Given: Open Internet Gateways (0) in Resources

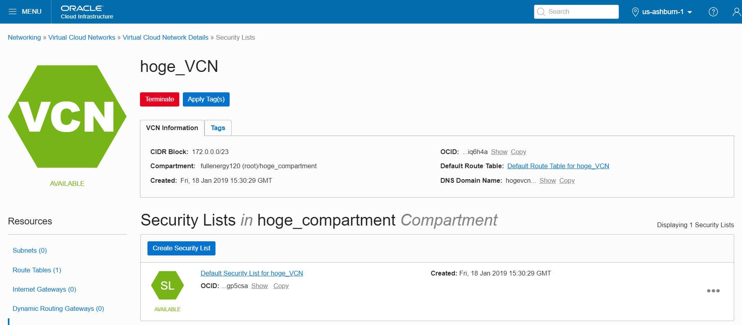Looking at the screenshot, I should tap(44, 289).
